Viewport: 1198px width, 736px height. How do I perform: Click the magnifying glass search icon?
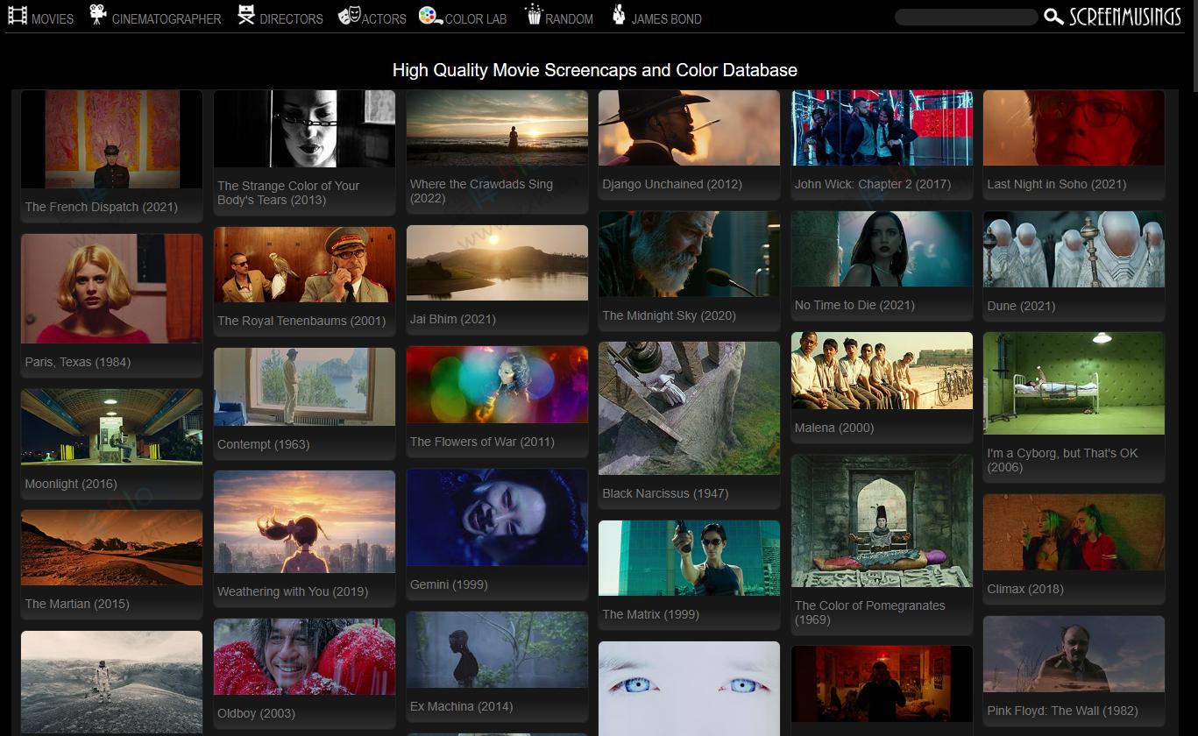[1053, 17]
